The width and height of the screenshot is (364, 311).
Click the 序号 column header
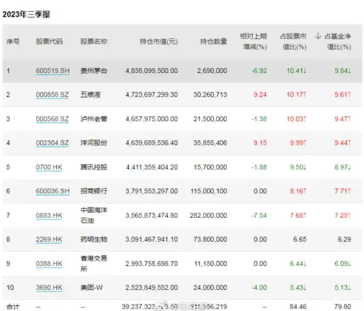pyautogui.click(x=13, y=42)
